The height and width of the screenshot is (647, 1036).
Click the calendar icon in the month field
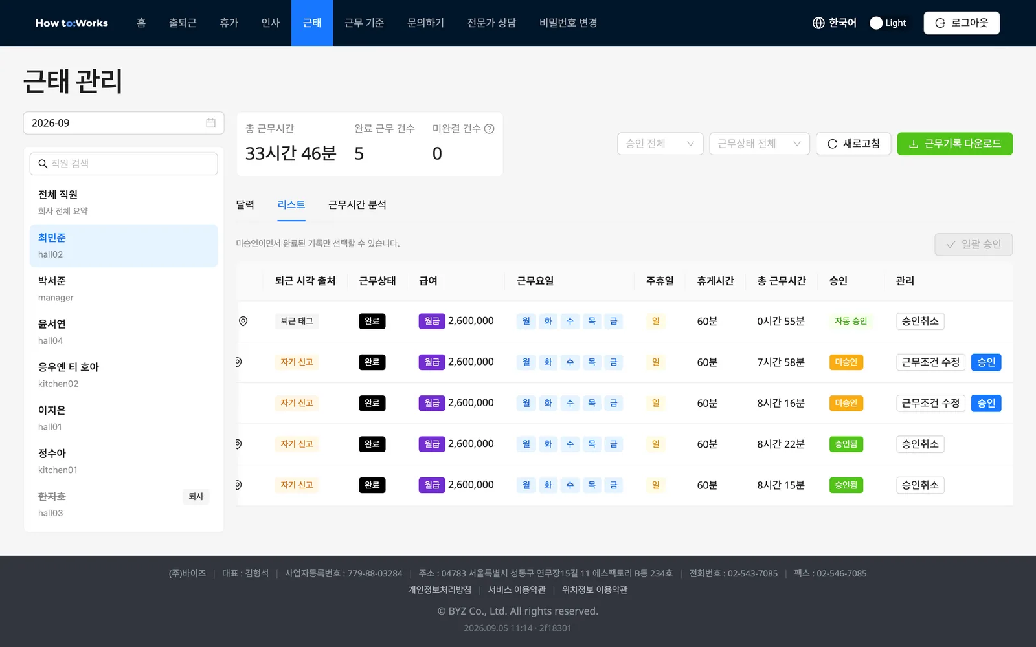[x=210, y=123]
